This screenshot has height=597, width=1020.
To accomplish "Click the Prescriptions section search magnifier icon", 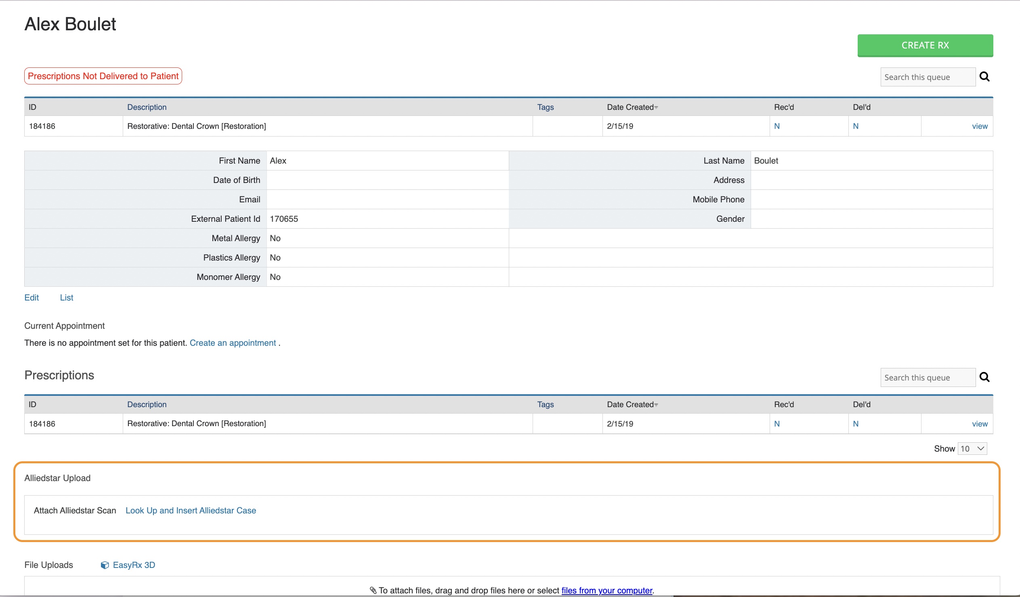I will (x=984, y=377).
